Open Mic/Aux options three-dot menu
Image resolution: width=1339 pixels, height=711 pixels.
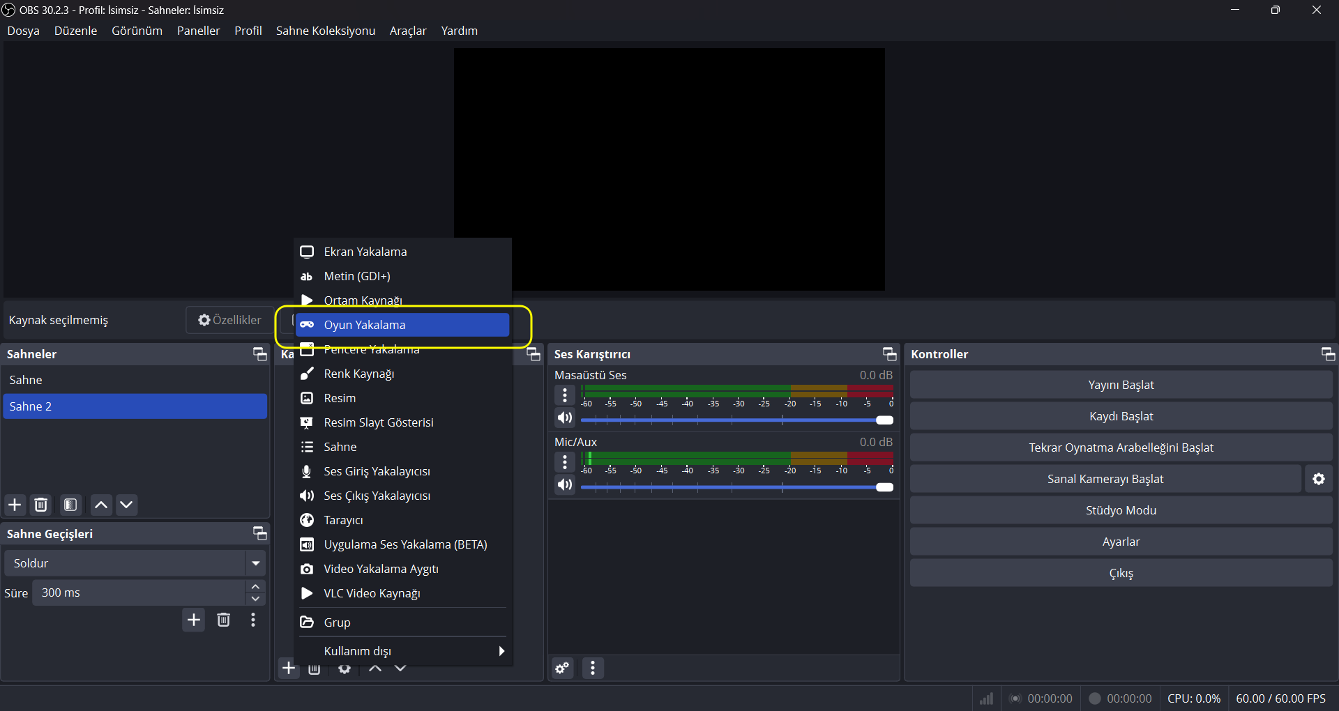click(x=565, y=462)
